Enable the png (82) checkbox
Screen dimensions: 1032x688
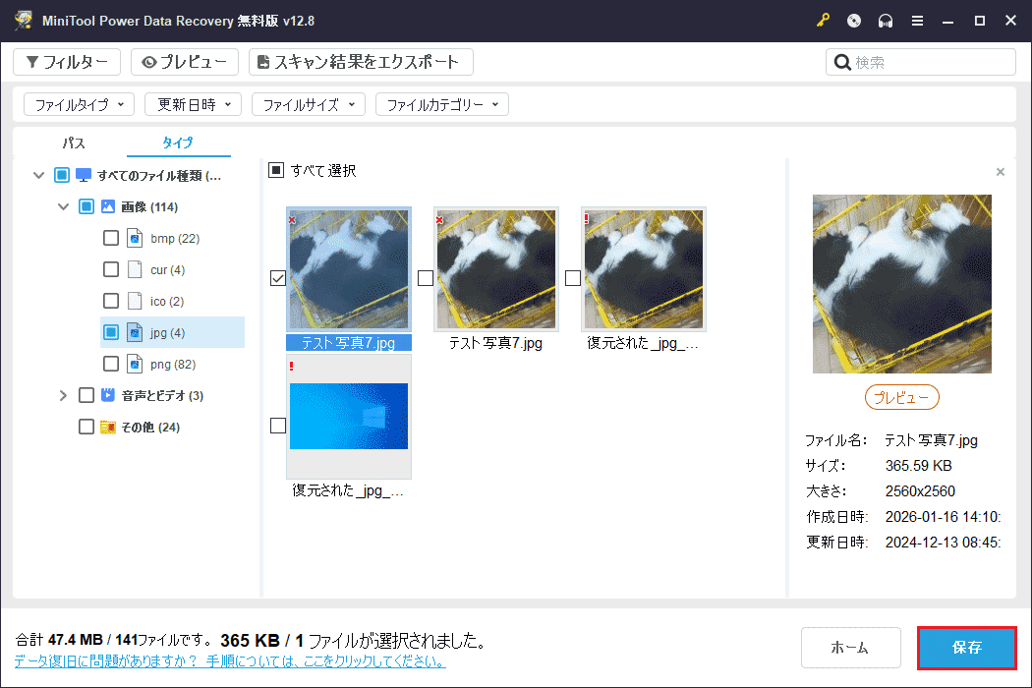[x=111, y=363]
